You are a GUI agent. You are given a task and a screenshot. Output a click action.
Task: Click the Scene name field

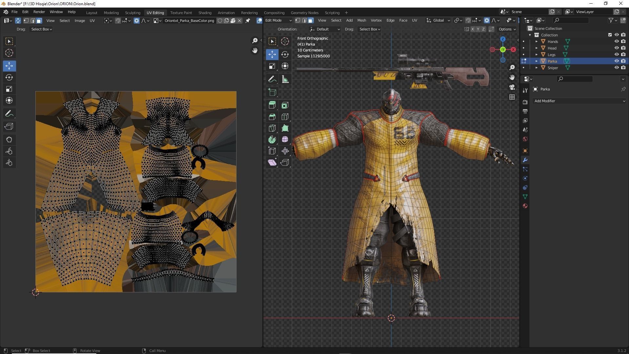coord(529,12)
